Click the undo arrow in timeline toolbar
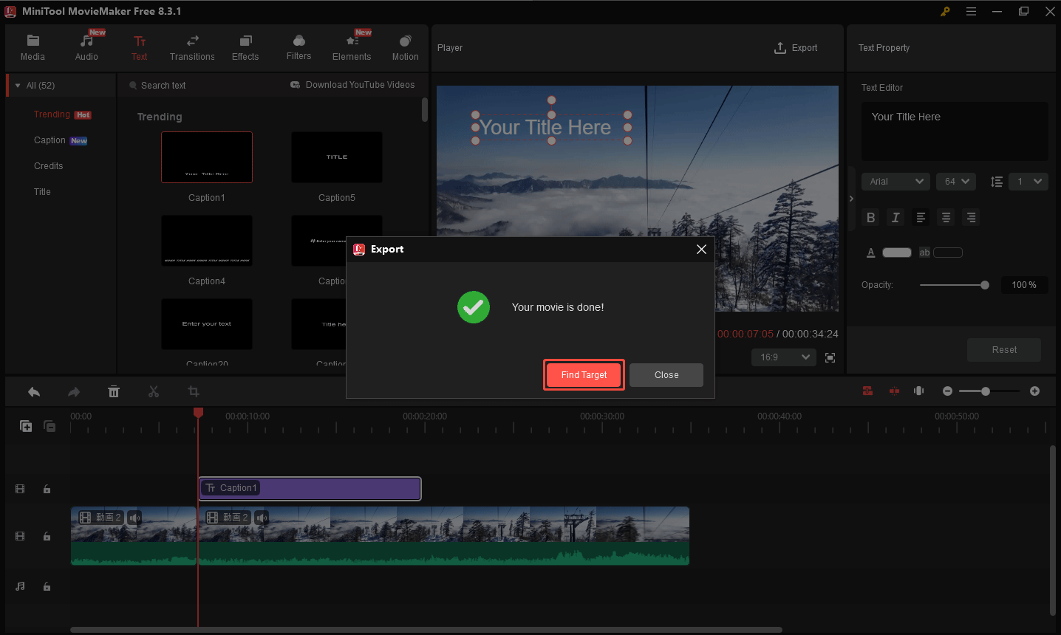Viewport: 1061px width, 635px height. tap(34, 392)
